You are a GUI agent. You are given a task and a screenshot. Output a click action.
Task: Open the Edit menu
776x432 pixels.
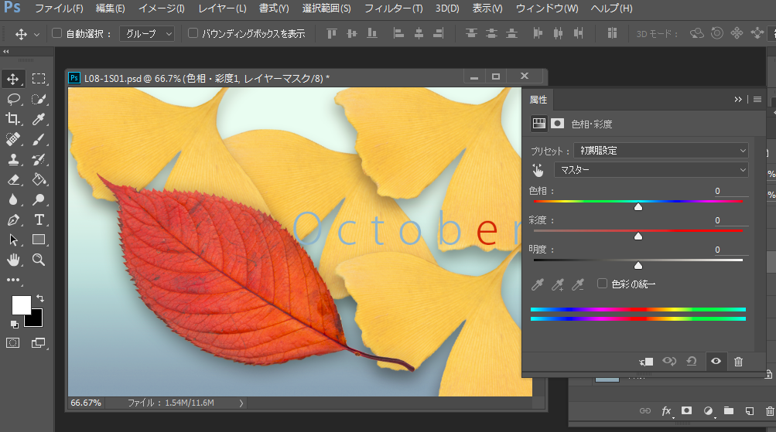[x=111, y=9]
